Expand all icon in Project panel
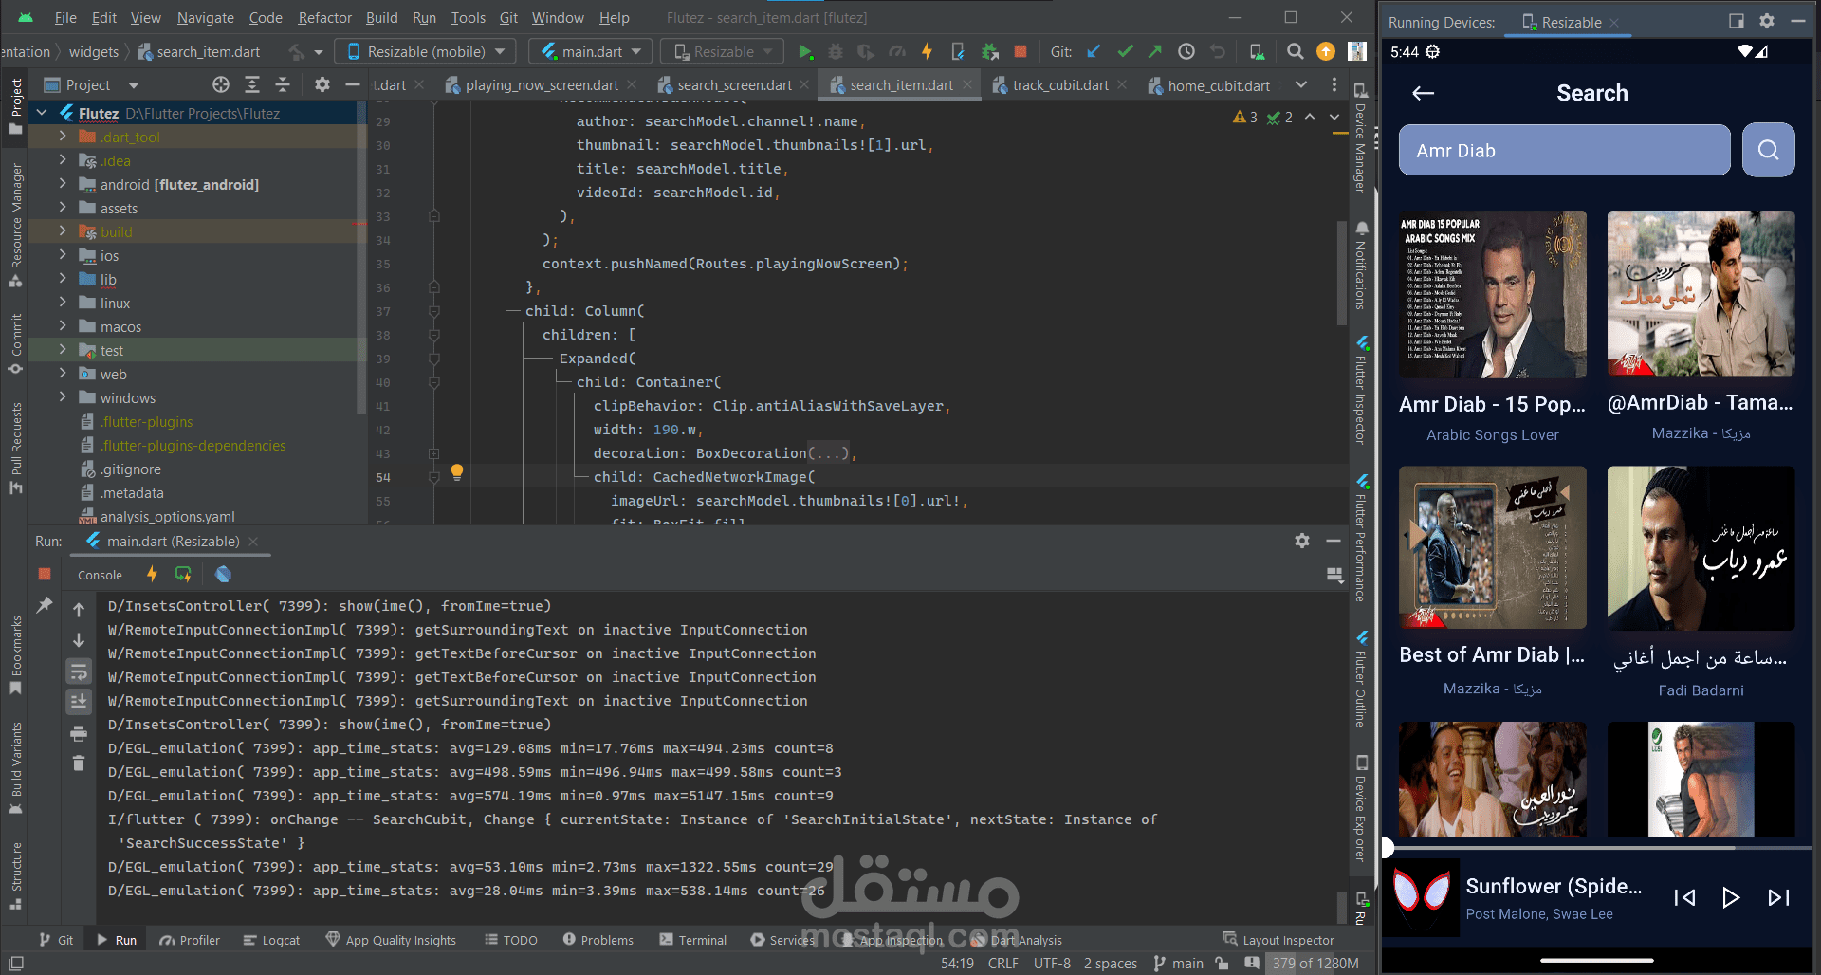The image size is (1821, 975). point(252,85)
